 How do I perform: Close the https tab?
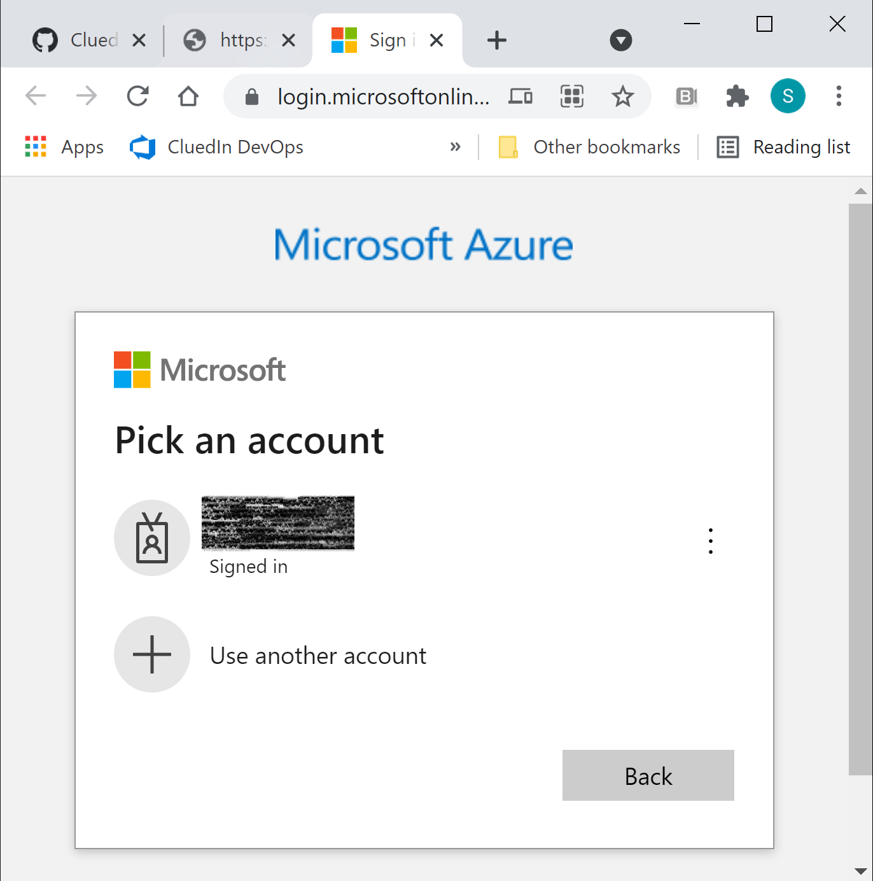(288, 41)
